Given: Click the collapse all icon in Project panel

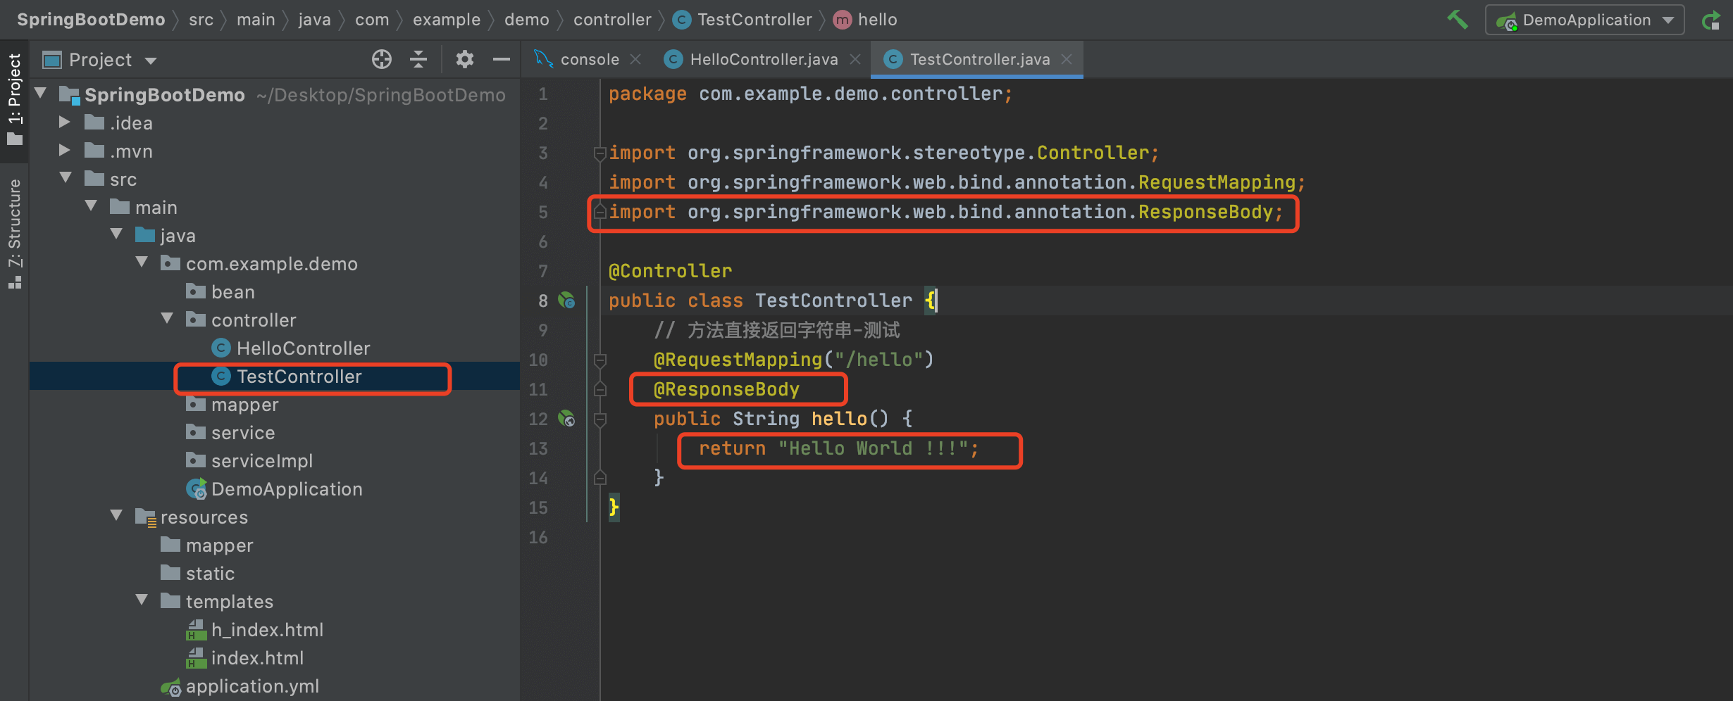Looking at the screenshot, I should pyautogui.click(x=418, y=60).
